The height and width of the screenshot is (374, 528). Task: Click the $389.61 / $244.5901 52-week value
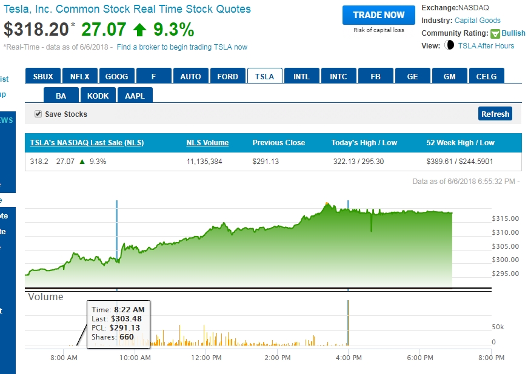pos(459,162)
